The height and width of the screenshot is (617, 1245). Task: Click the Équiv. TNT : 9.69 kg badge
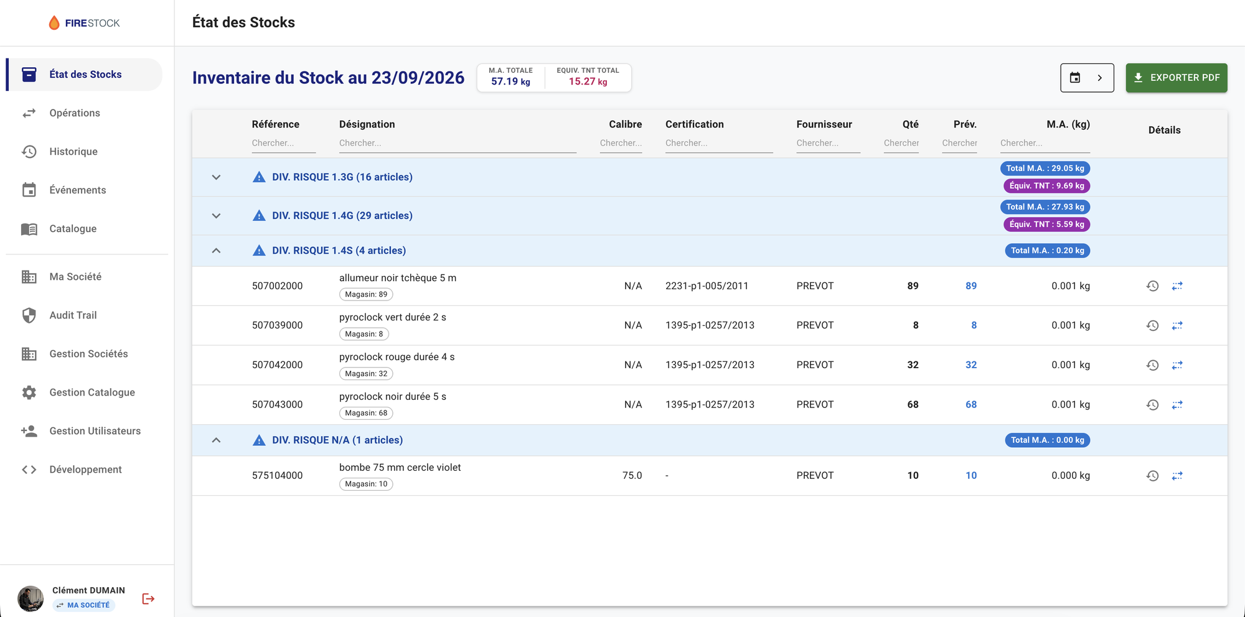point(1046,186)
